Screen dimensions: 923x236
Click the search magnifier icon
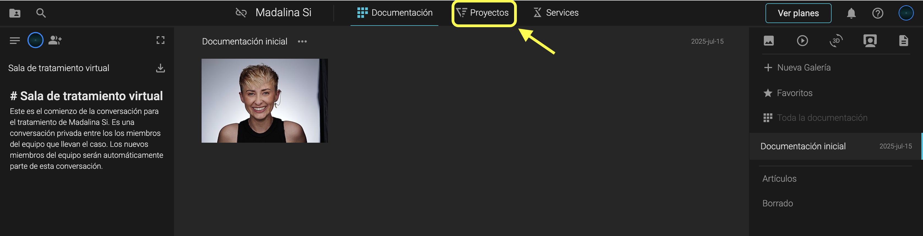click(41, 13)
